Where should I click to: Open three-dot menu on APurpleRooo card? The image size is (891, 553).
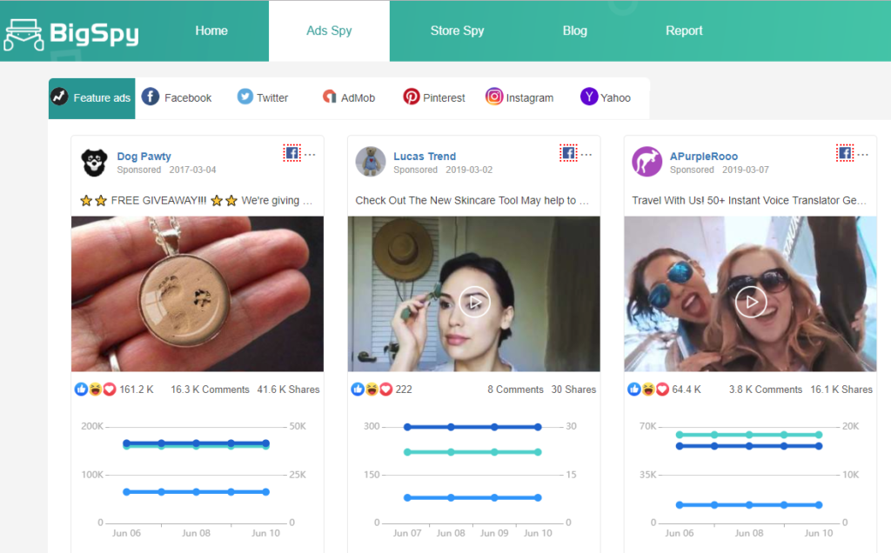click(862, 155)
